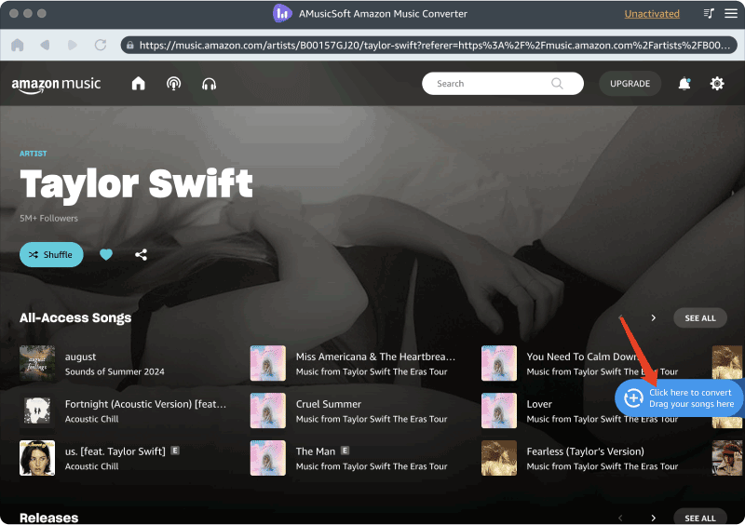The width and height of the screenshot is (745, 525).
Task: Select the 'Cruel Summer' song title
Action: pos(329,404)
